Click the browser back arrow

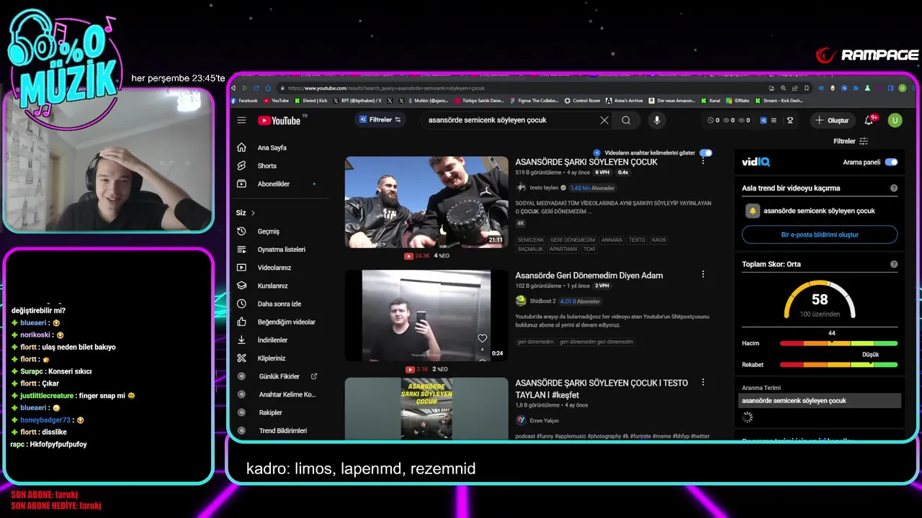(x=233, y=88)
